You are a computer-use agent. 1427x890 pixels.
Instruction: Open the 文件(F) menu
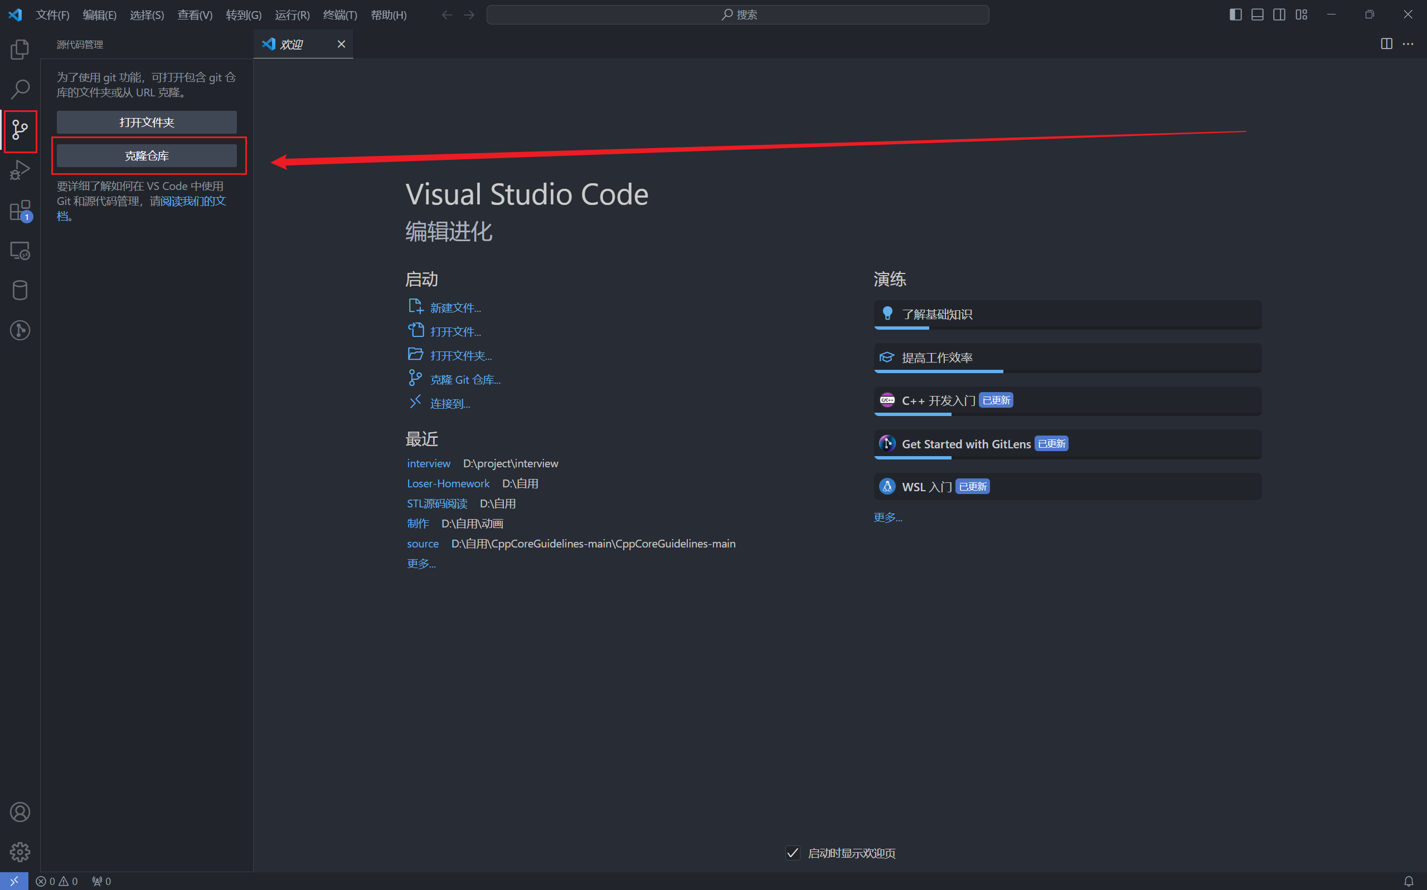pos(52,14)
